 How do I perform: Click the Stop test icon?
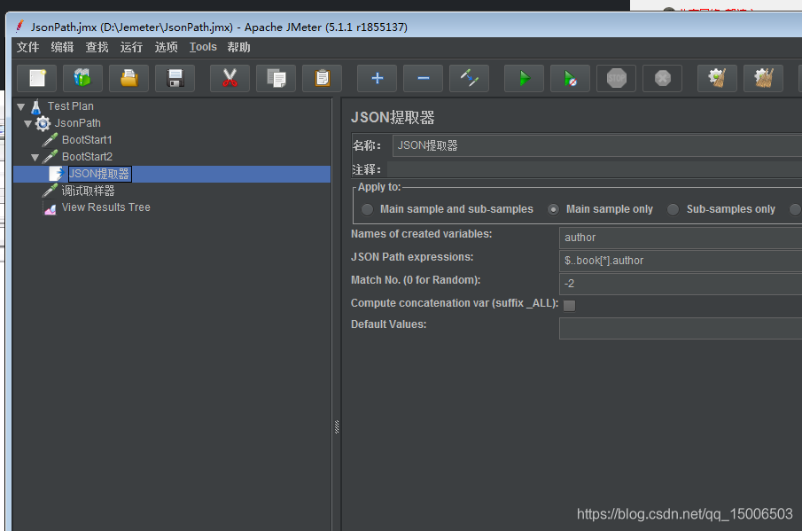pyautogui.click(x=616, y=78)
